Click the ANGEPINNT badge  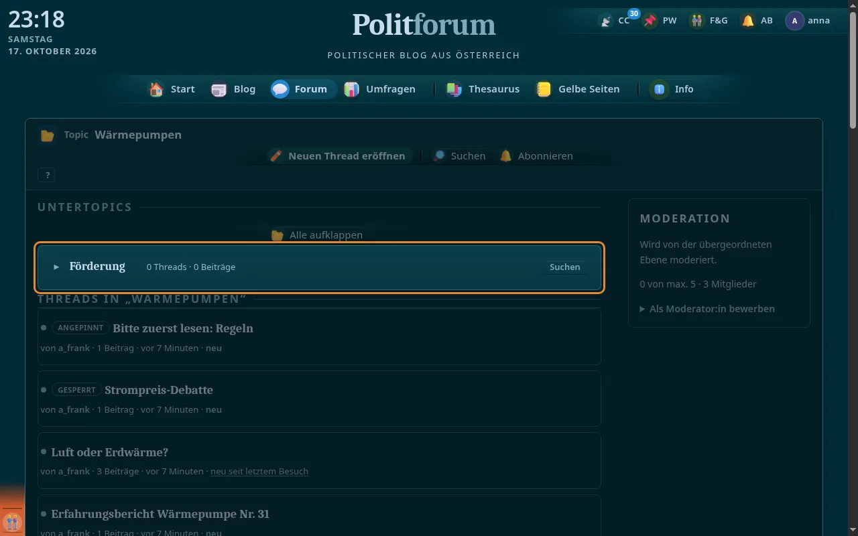tap(80, 328)
